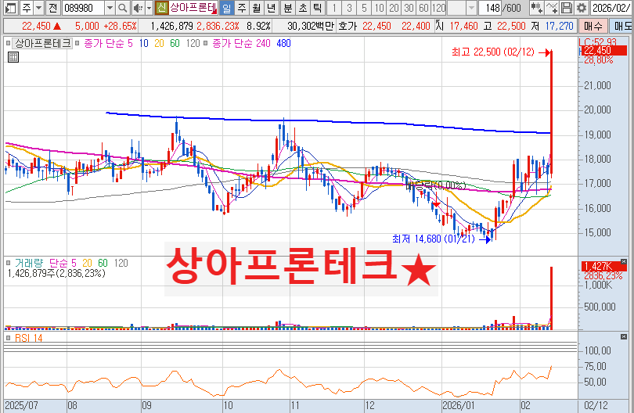Choose the 1 interval button
The height and width of the screenshot is (413, 634).
tap(334, 8)
